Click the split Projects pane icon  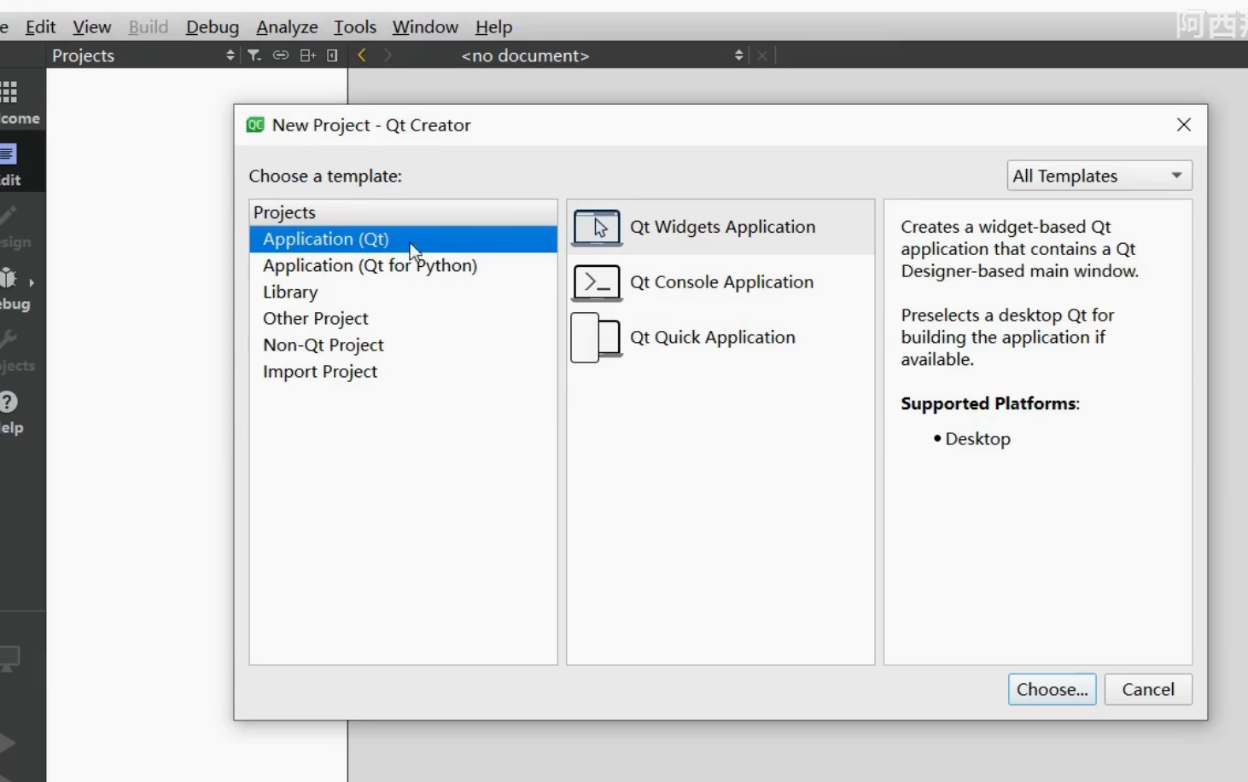point(307,55)
